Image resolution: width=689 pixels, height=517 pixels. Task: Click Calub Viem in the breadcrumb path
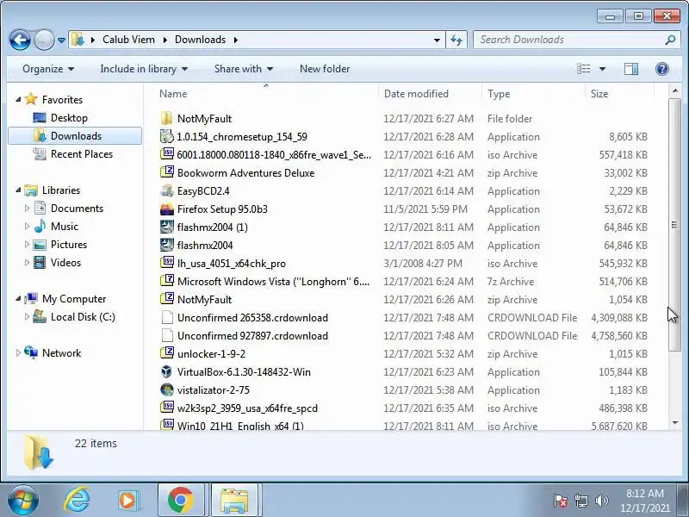tap(128, 40)
